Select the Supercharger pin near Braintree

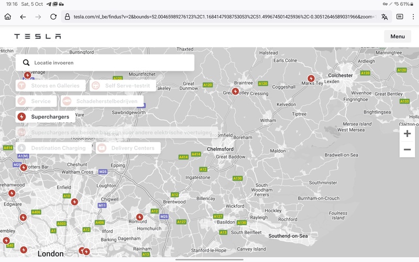coord(235,91)
